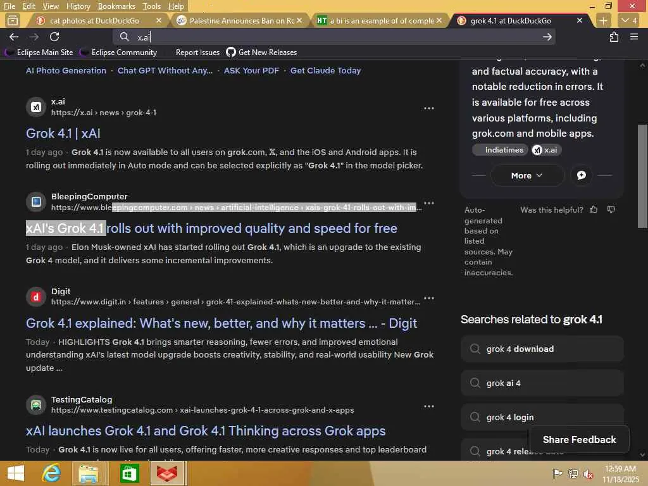This screenshot has width=648, height=486.
Task: Click the search magnifier in address bar
Action: (x=125, y=37)
